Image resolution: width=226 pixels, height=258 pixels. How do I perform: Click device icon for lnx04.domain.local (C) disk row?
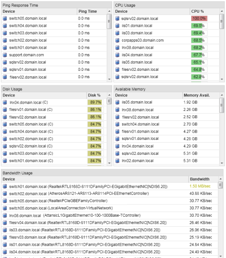(5, 103)
